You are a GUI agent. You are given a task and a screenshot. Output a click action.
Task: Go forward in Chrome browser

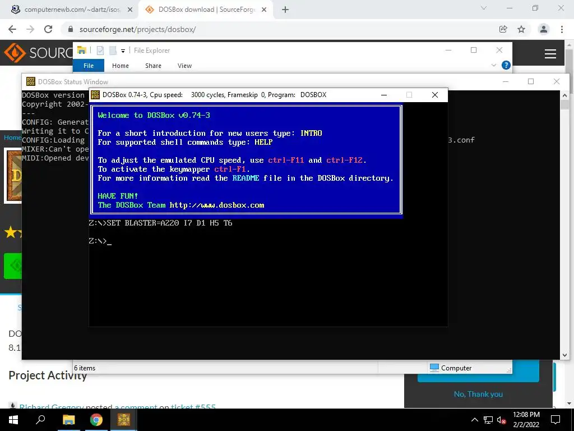pyautogui.click(x=30, y=29)
